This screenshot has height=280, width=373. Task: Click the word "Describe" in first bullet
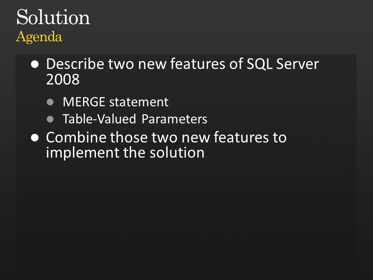pyautogui.click(x=75, y=64)
